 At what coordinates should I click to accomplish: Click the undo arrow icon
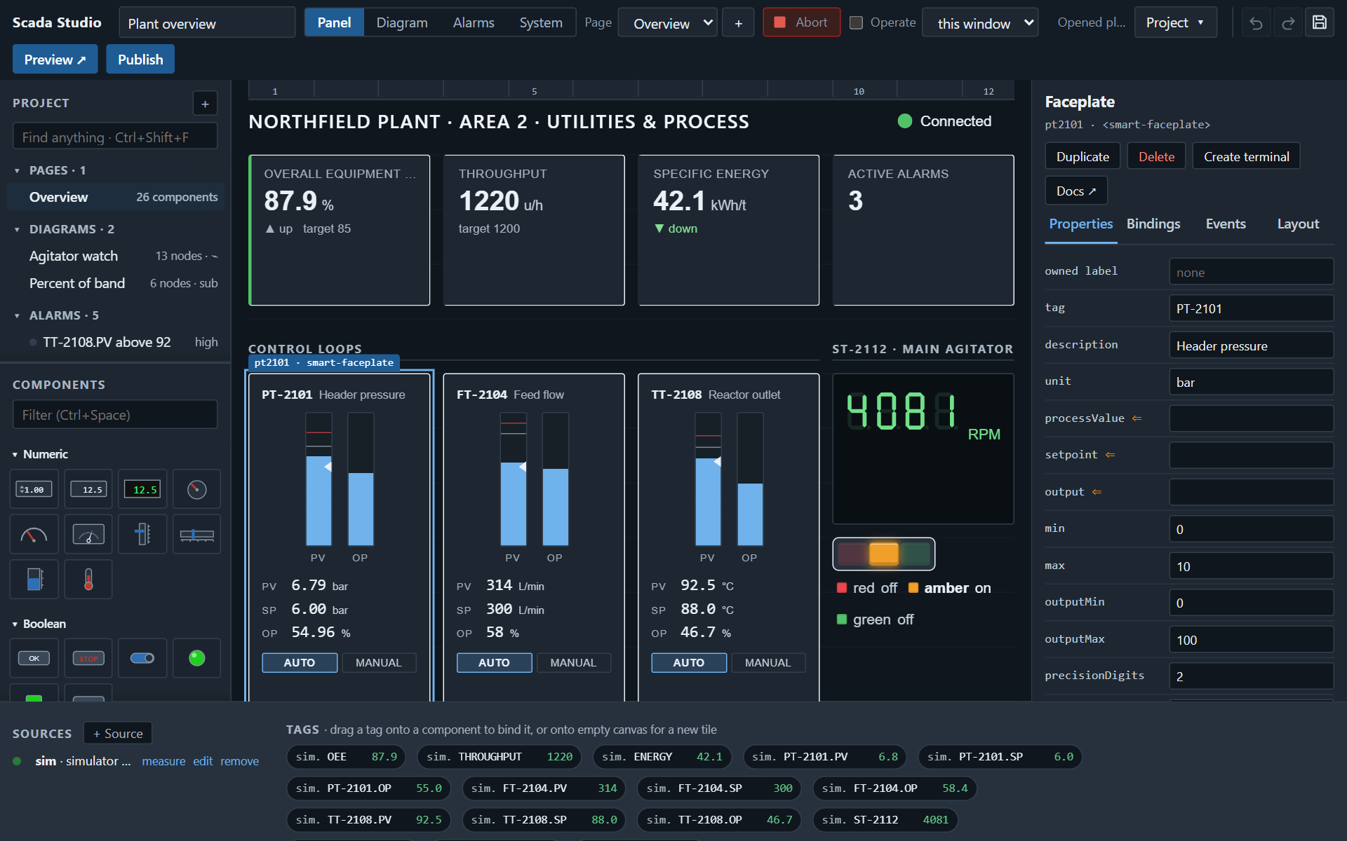coord(1256,23)
